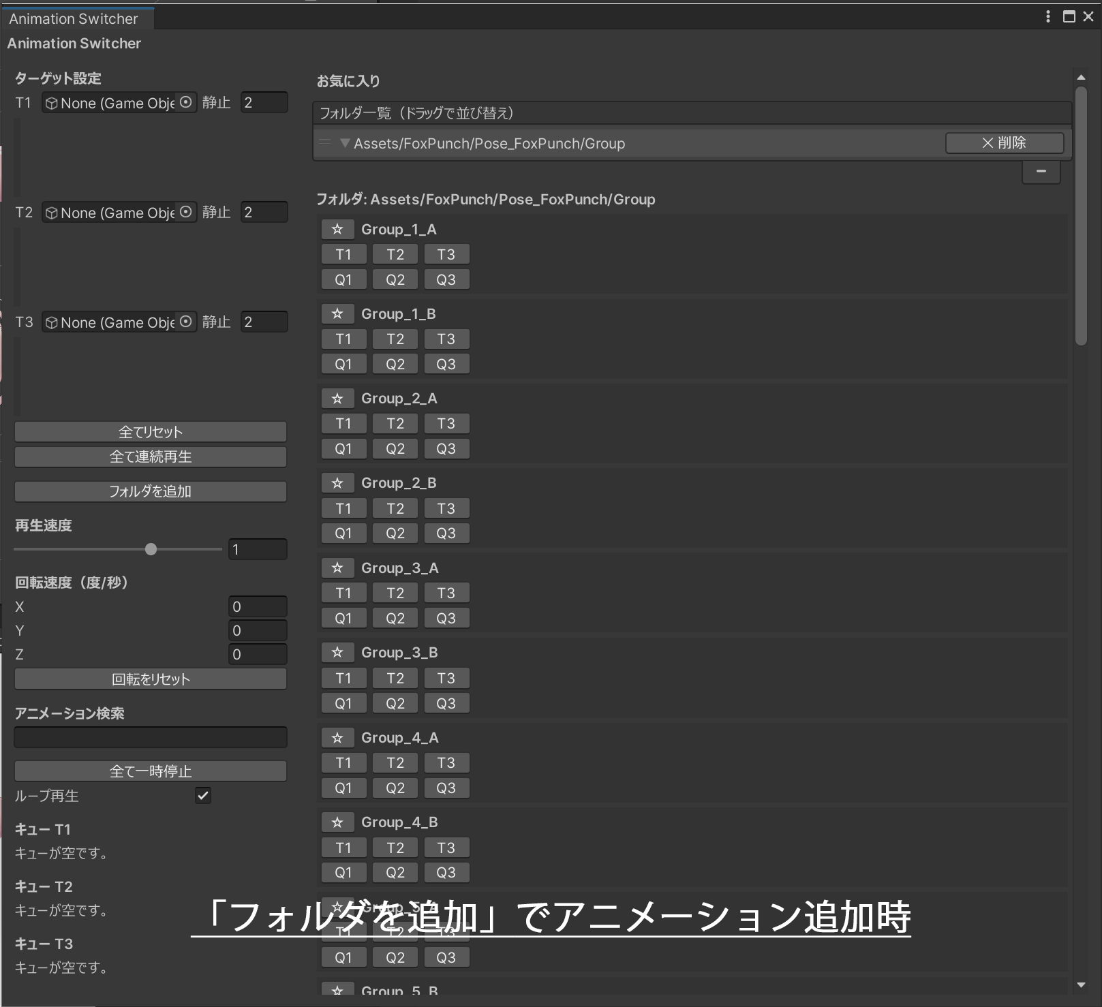Toggle the ループ再生 loop playback checkbox
1102x1007 pixels.
pos(202,795)
